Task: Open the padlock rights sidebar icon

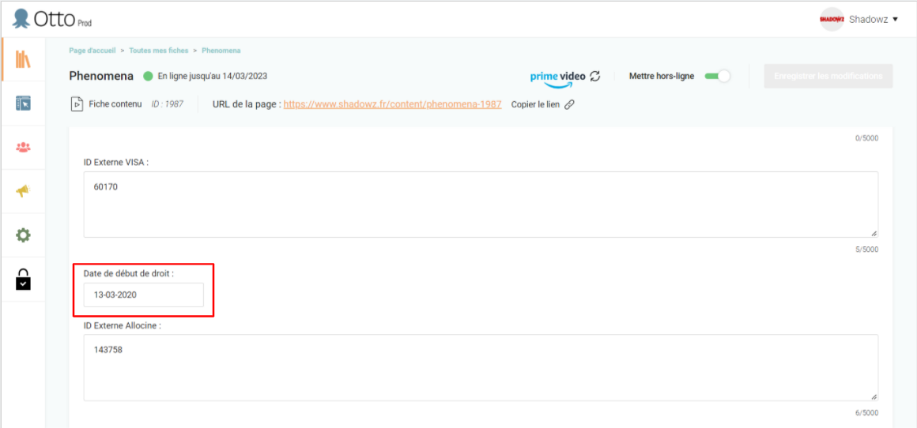Action: point(23,279)
